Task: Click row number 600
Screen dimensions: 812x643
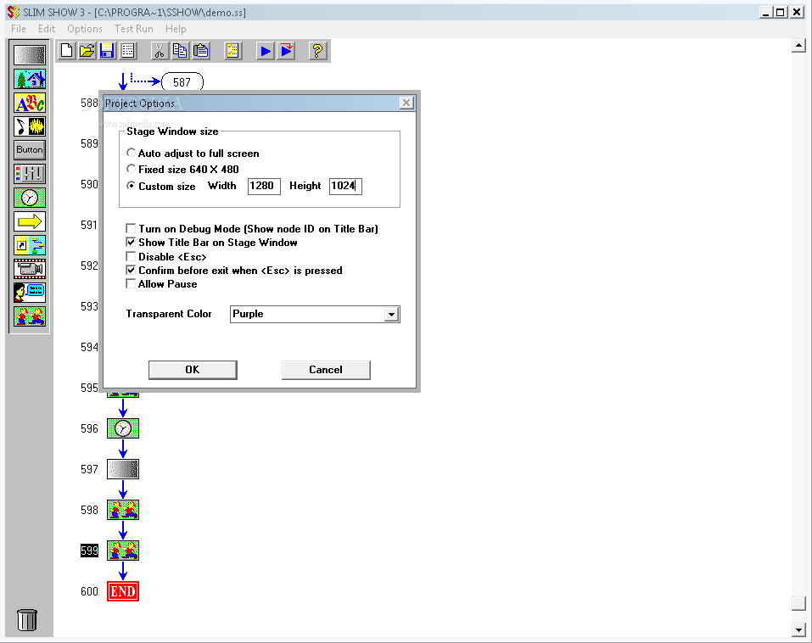Action: point(90,591)
